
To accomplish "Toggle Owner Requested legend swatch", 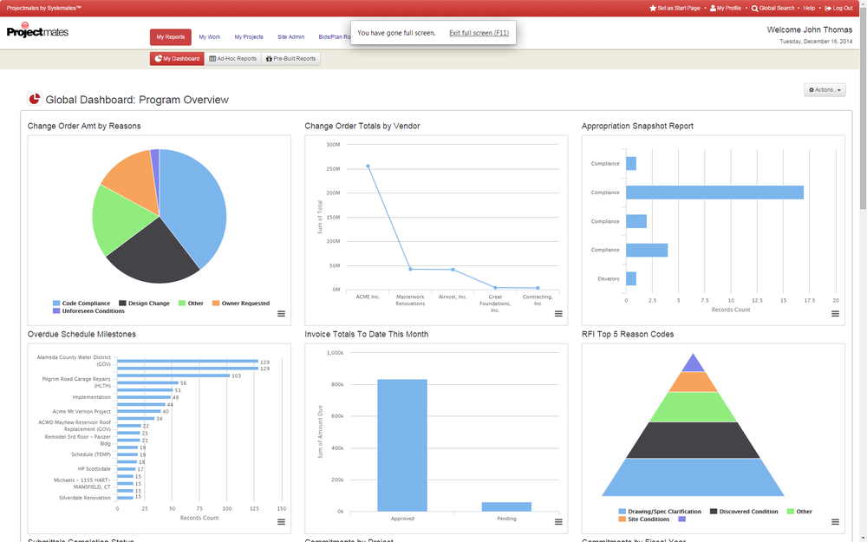I will pos(216,303).
